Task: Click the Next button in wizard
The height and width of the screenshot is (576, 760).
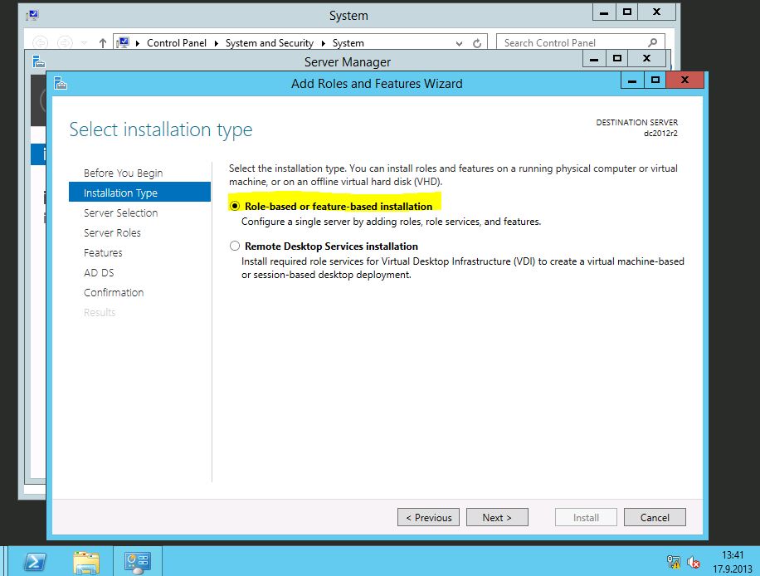Action: [x=497, y=517]
